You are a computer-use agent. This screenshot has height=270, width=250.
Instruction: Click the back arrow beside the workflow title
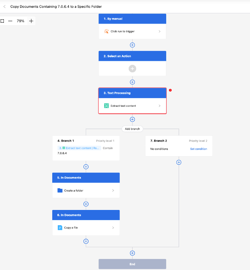click(4, 7)
